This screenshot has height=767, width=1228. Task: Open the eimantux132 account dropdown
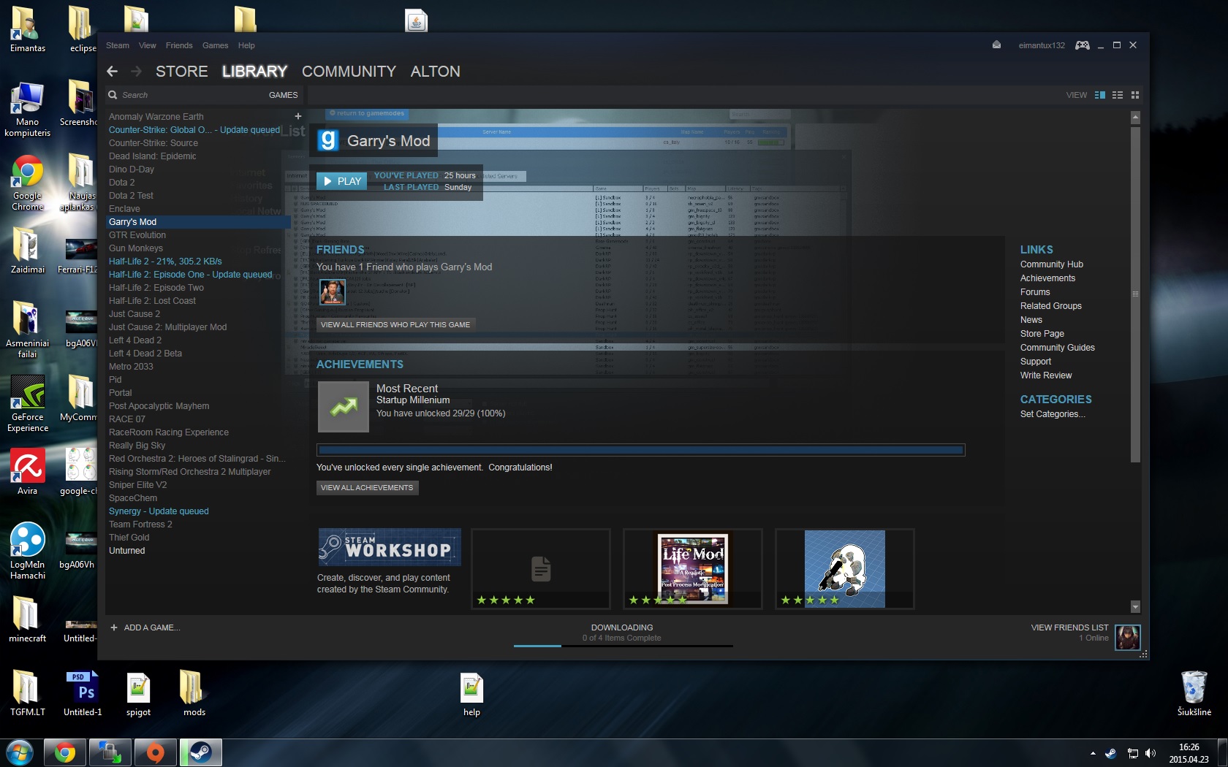tap(1042, 45)
